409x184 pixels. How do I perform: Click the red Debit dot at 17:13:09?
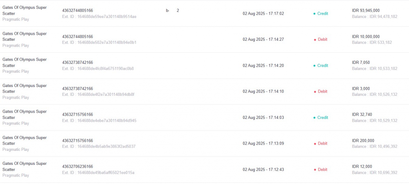tap(315, 144)
